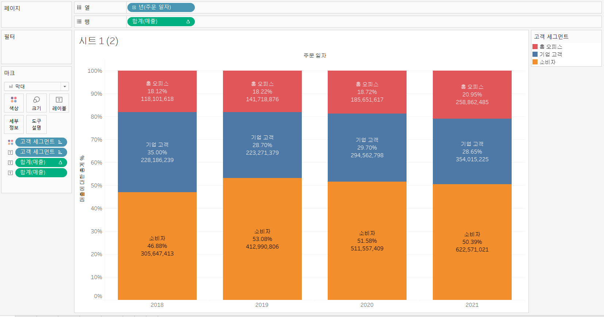Image resolution: width=604 pixels, height=317 pixels.
Task: Click the 마크 card header
Action: click(9, 73)
